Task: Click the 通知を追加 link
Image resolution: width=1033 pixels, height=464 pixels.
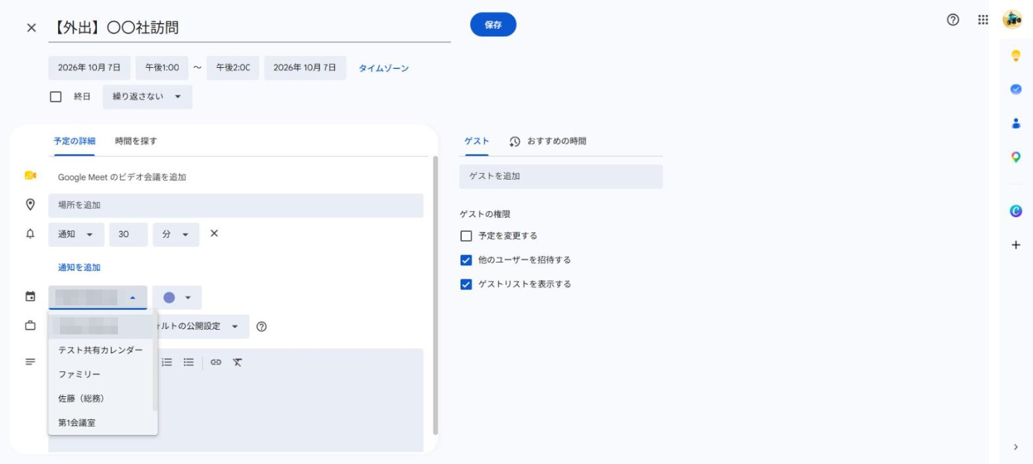Action: pos(79,267)
